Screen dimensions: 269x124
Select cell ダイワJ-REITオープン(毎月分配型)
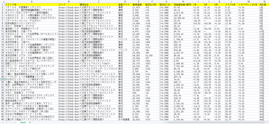(x=32, y=12)
